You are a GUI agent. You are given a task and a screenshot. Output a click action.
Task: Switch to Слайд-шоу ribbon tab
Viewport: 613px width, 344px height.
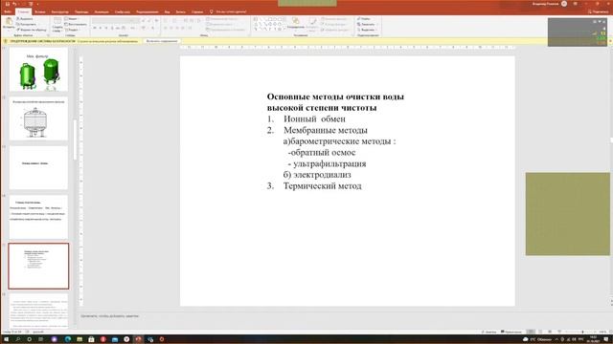coord(123,11)
